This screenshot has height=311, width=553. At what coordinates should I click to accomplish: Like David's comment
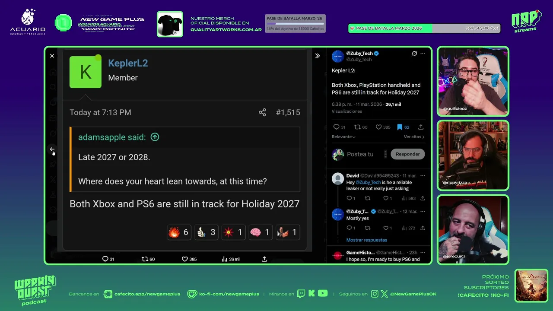(x=388, y=198)
